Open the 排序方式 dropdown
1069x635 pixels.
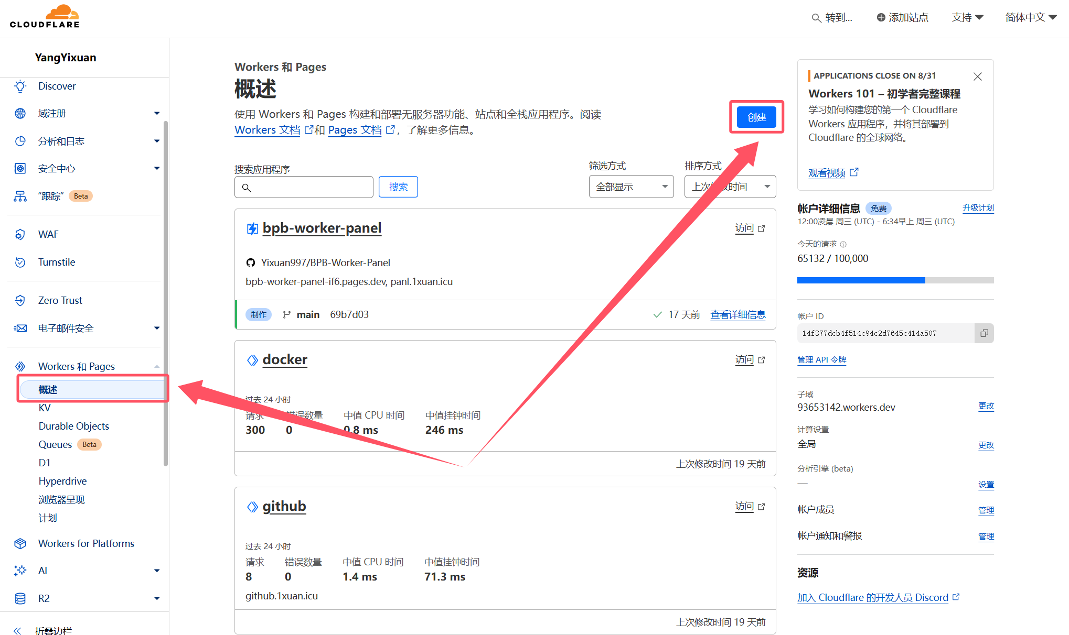[730, 187]
